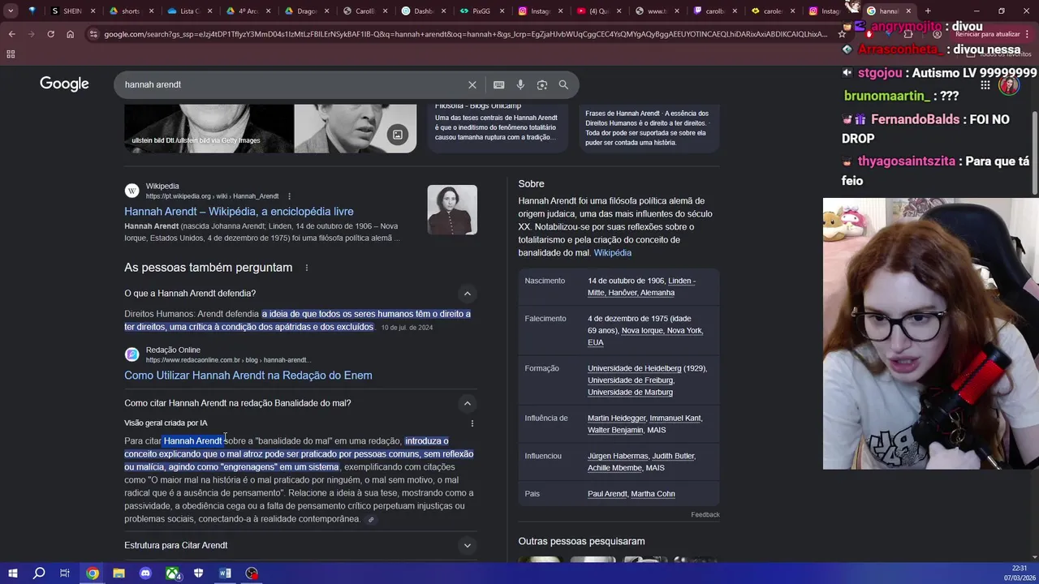1039x584 pixels.
Task: Open the Martha Cohn link
Action: [653, 494]
